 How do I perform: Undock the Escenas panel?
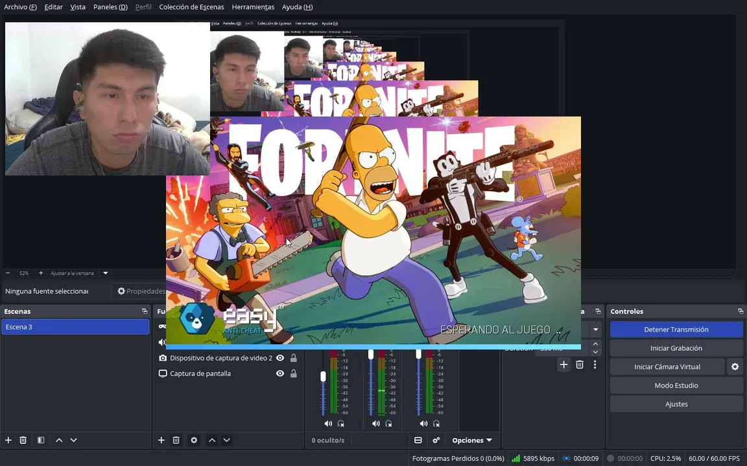click(145, 311)
